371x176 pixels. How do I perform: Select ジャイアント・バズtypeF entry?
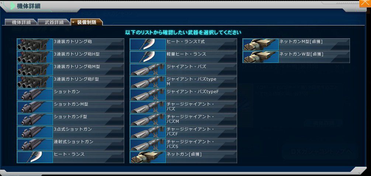[x=183, y=95]
